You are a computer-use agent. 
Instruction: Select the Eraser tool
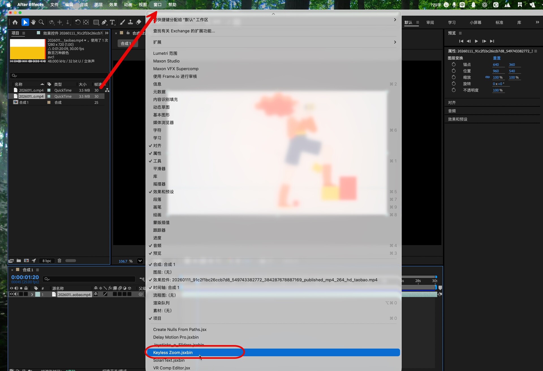(139, 22)
